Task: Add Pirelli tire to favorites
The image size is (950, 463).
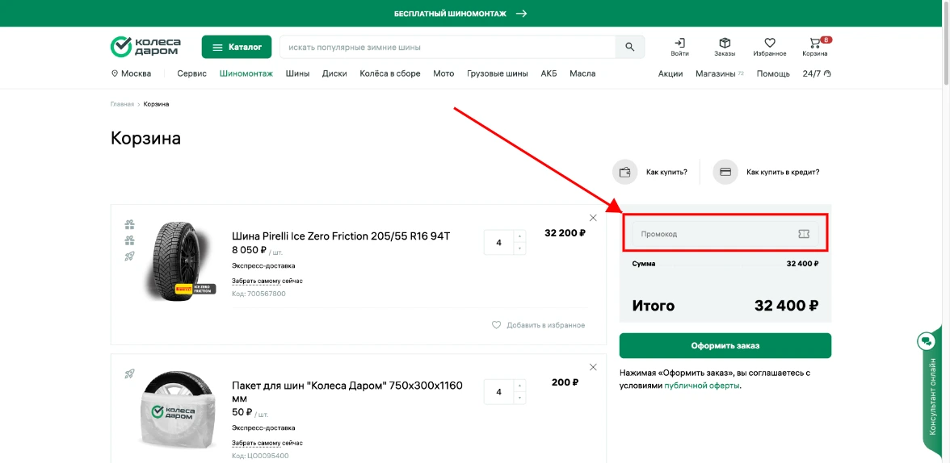Action: (538, 325)
